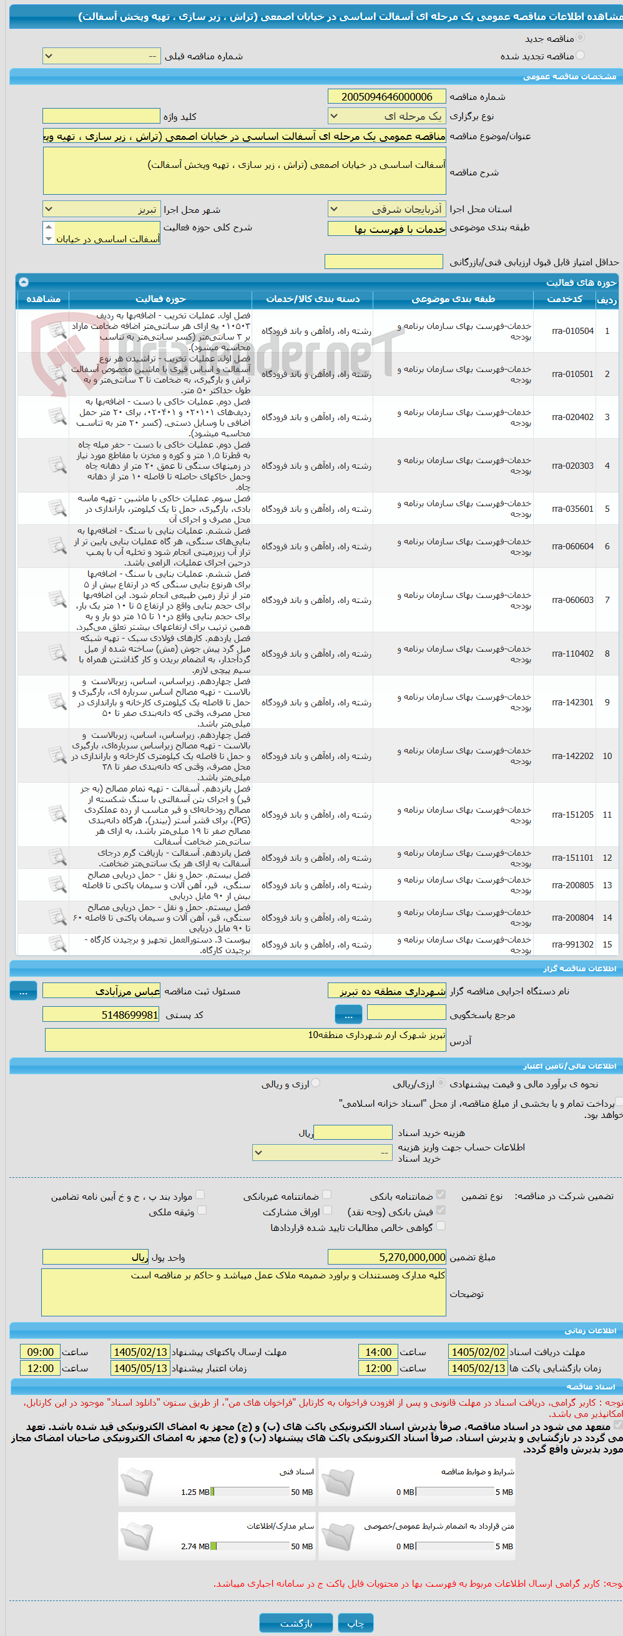
Task: Open view icon for row rra-060604
Action: coord(58,546)
